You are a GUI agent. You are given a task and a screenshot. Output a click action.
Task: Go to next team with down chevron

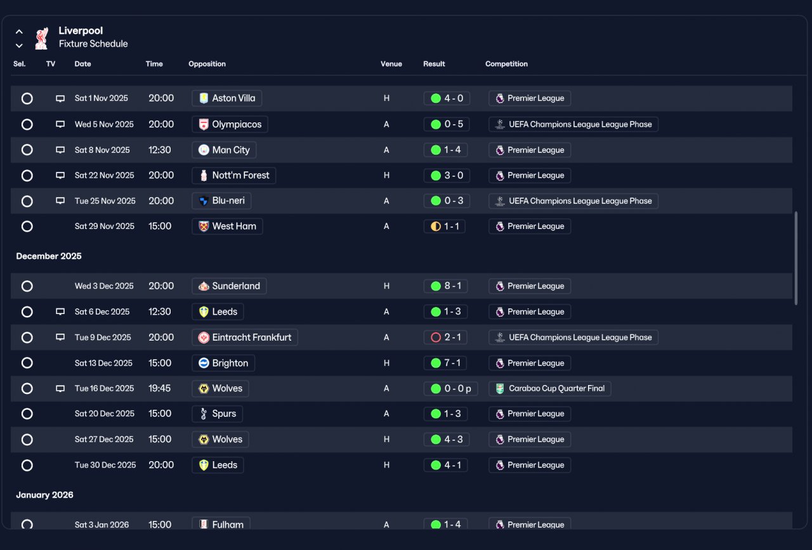19,46
